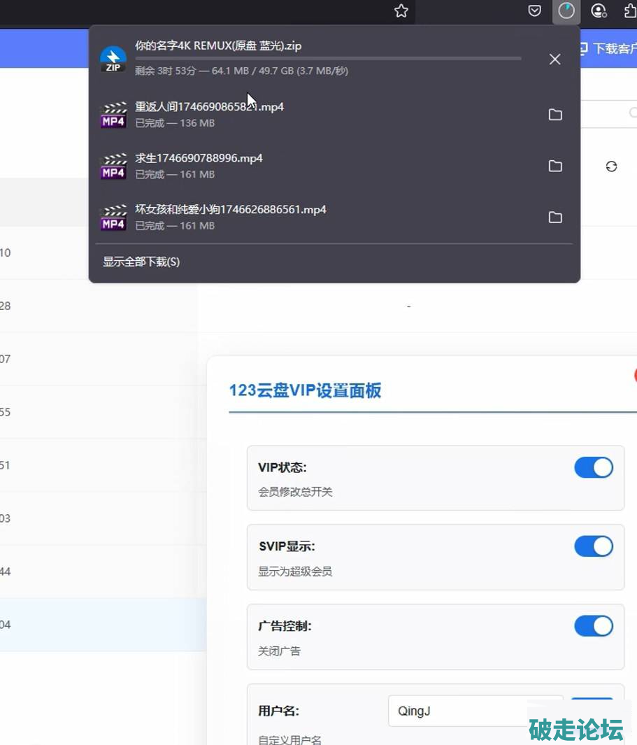Toggle the VIP状态 switch off
637x745 pixels.
tap(593, 468)
